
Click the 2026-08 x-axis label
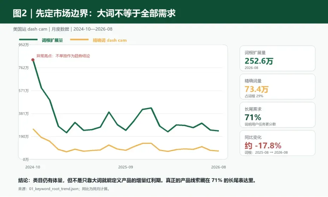(219, 167)
